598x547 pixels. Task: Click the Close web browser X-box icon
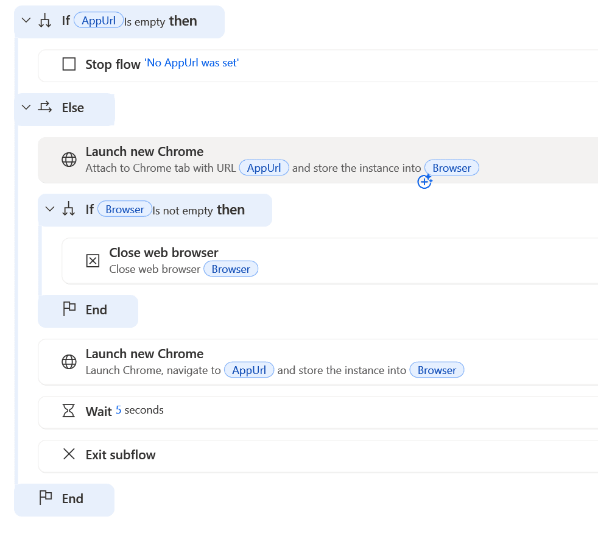point(93,261)
